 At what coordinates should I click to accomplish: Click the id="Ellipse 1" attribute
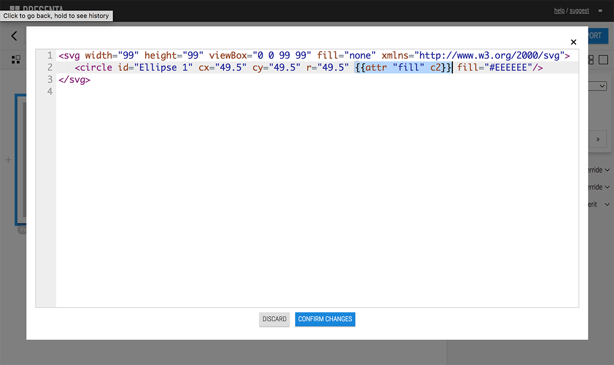click(x=155, y=67)
